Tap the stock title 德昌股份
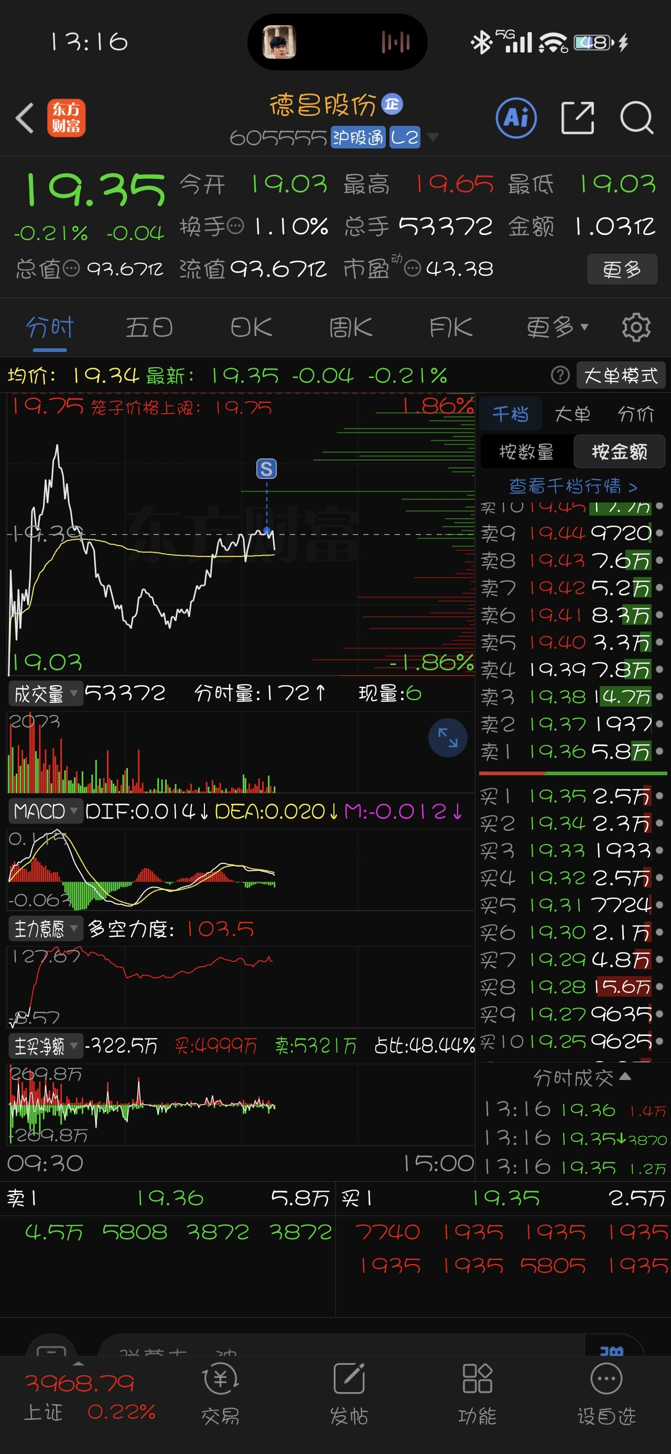 (x=322, y=104)
